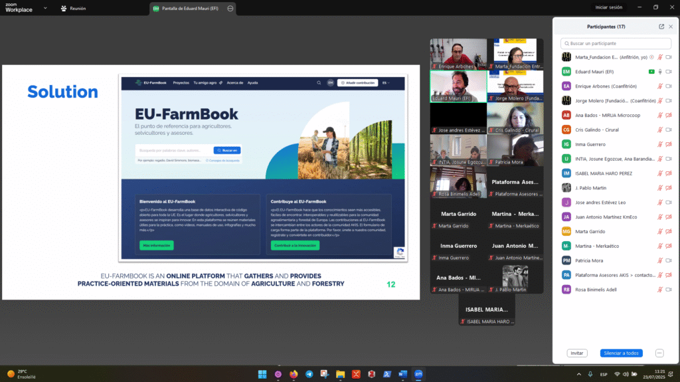Click camera icon for Juan Antonio Martínez KmEco

click(x=669, y=217)
